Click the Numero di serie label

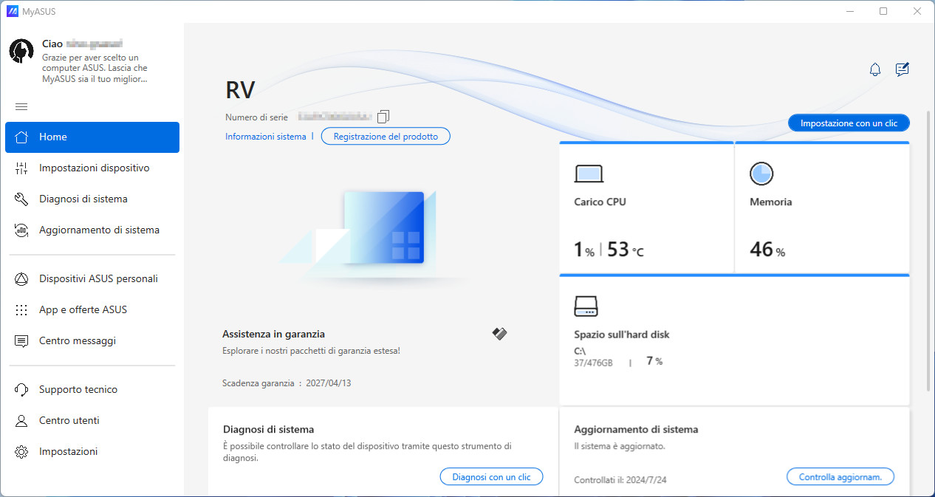(258, 117)
